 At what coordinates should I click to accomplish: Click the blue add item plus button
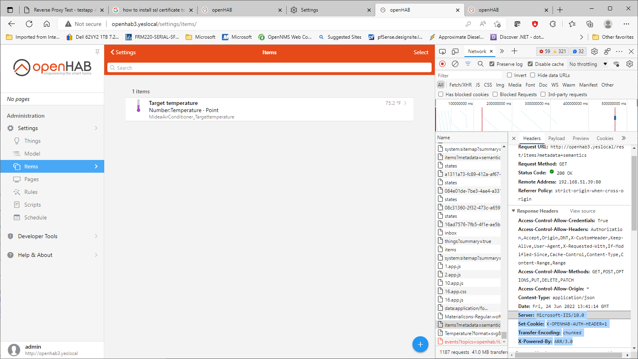pos(420,344)
